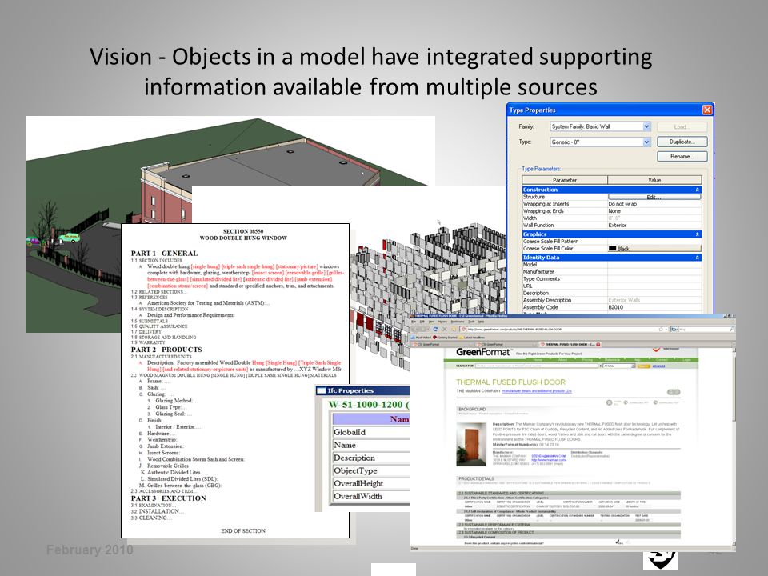Click the Coarse Scale Fill Pattern value cell
768x576 pixels.
(654, 242)
